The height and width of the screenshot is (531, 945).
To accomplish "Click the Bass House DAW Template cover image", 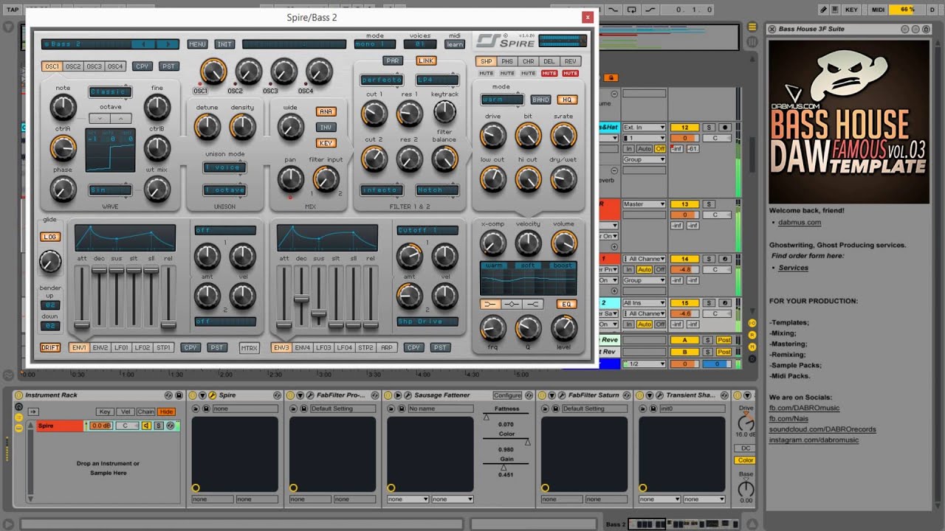I will (849, 122).
